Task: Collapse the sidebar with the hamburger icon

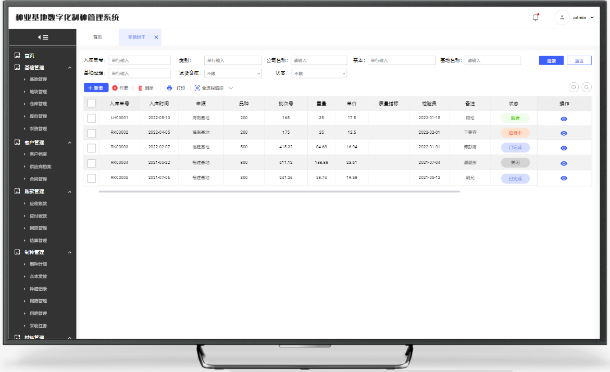Action: [x=43, y=37]
